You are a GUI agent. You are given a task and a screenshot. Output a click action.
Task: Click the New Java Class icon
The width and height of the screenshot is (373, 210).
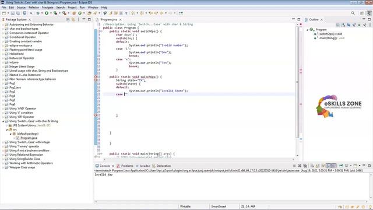click(80, 13)
